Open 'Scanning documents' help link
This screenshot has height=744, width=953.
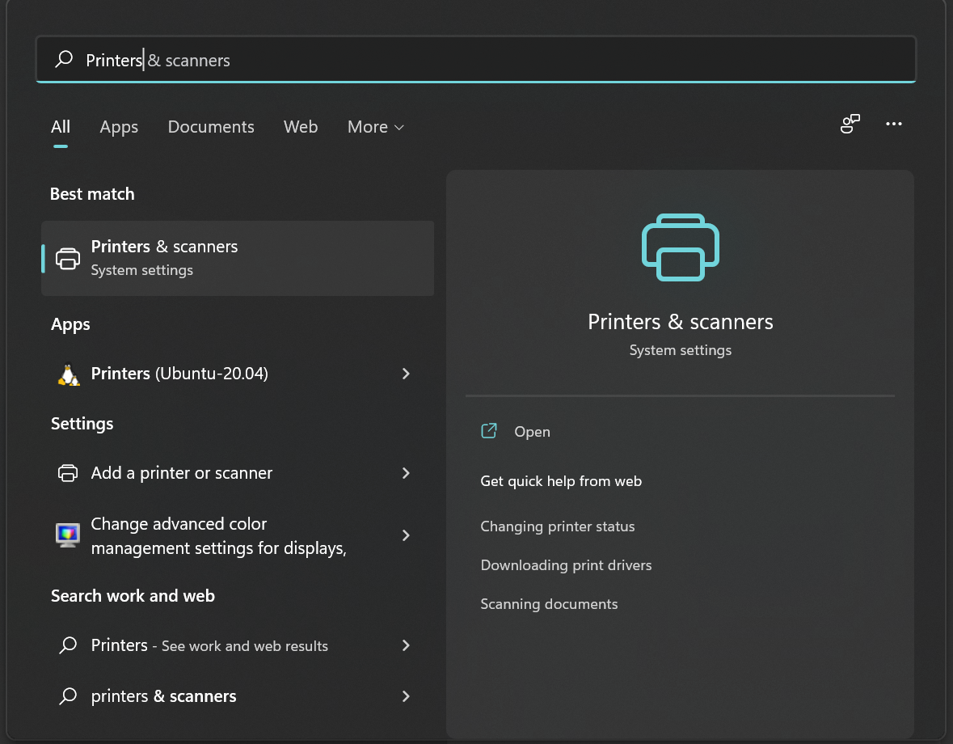pyautogui.click(x=549, y=604)
